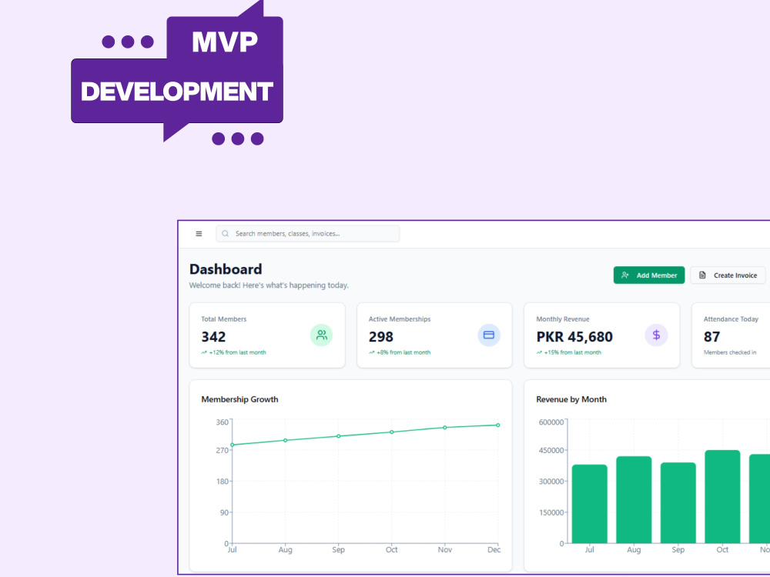Click the Create Invoice button
The width and height of the screenshot is (770, 577).
coord(728,275)
